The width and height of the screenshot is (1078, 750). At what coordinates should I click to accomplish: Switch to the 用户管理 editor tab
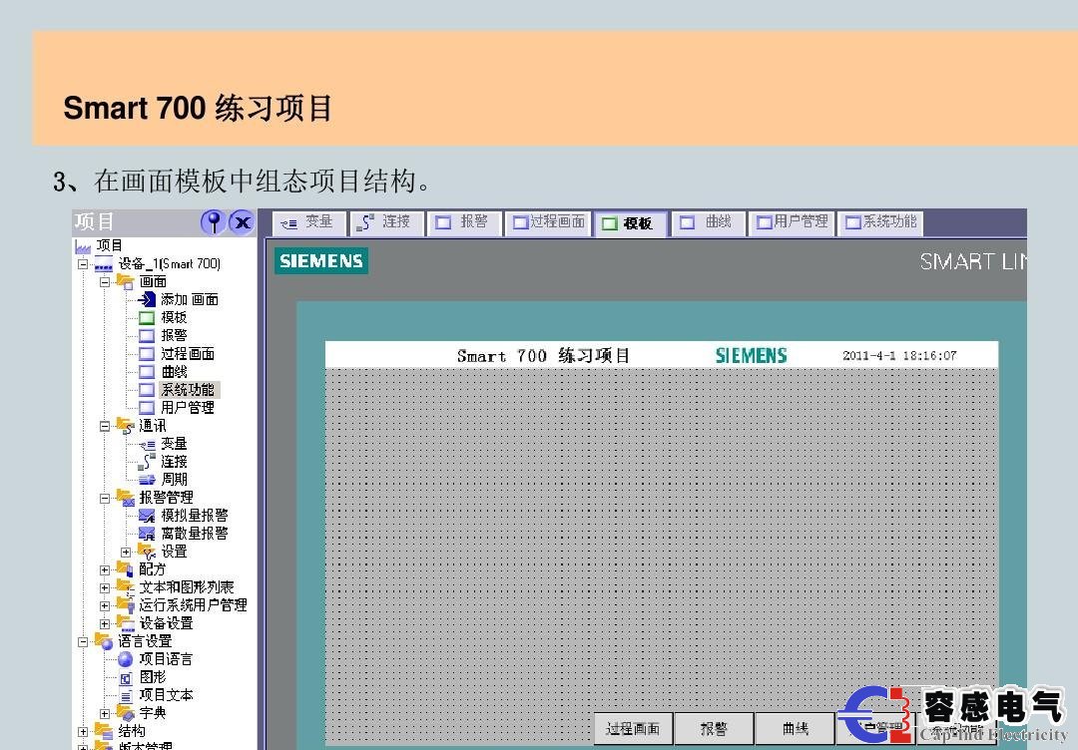tap(792, 222)
